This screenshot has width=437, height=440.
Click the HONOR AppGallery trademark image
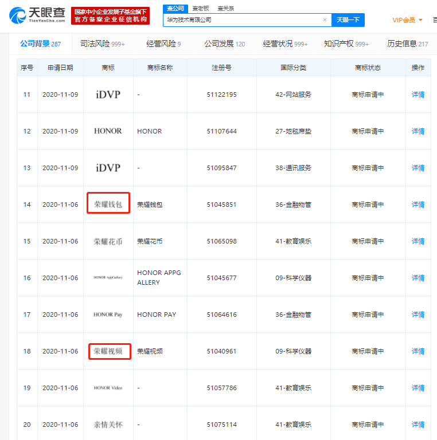click(x=108, y=277)
